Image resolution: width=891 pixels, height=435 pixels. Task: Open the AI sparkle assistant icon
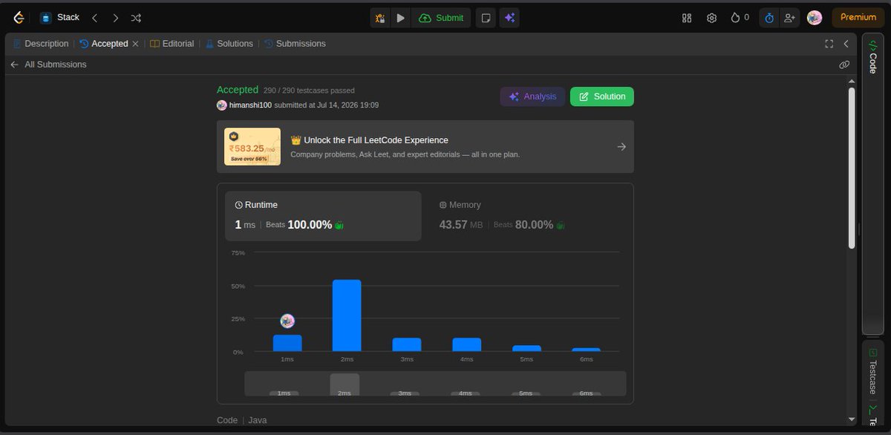tap(509, 18)
